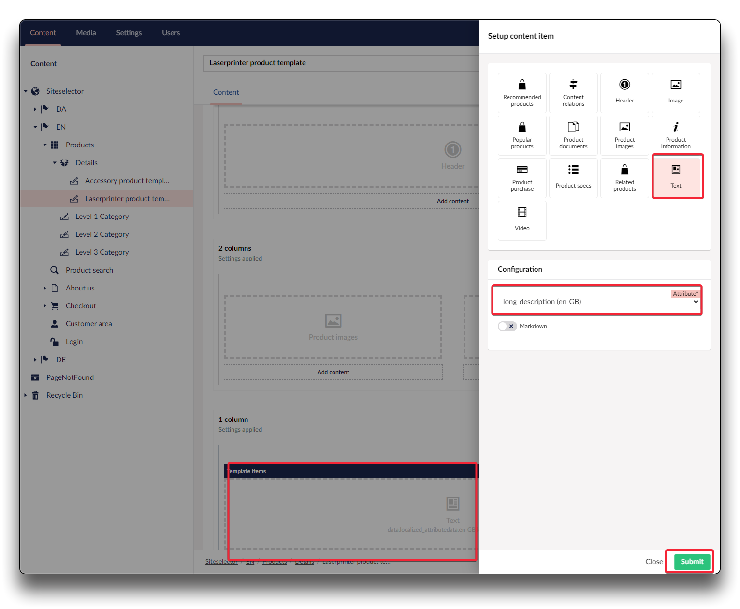Collapse the Details tree node
740x609 pixels.
point(55,163)
